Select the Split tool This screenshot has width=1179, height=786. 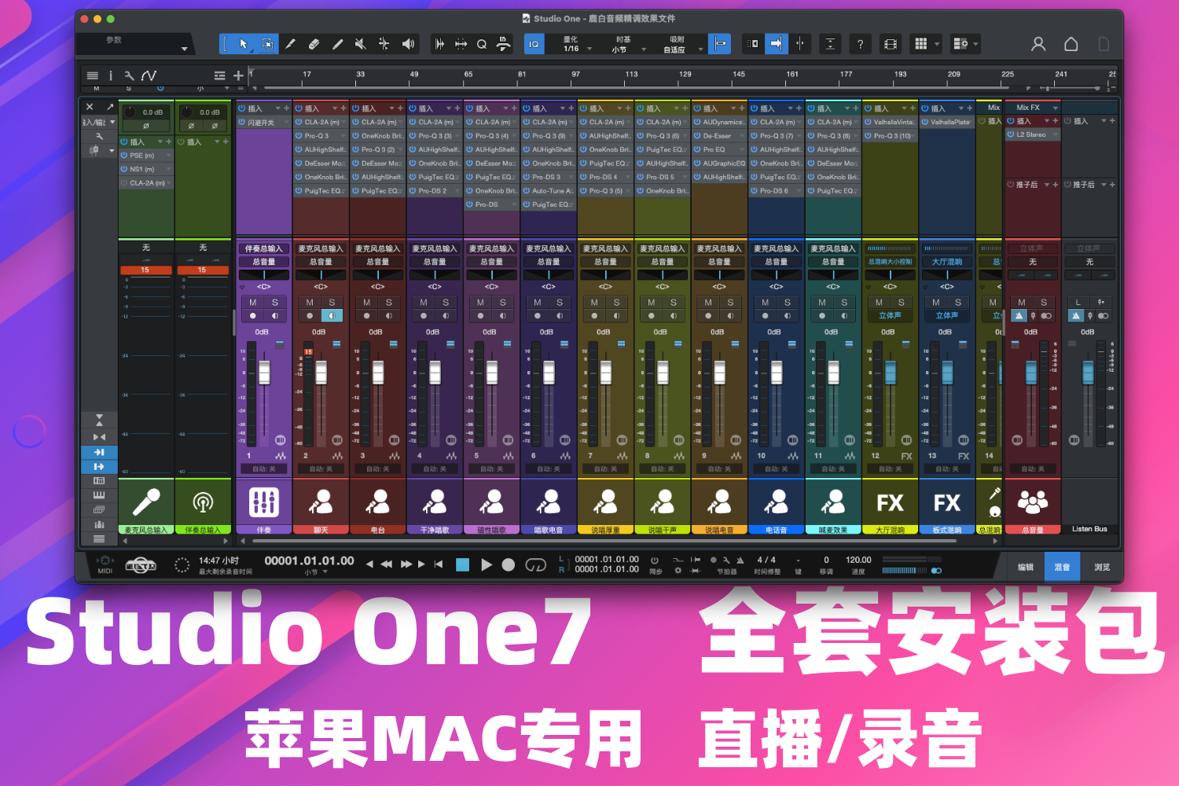pos(290,44)
